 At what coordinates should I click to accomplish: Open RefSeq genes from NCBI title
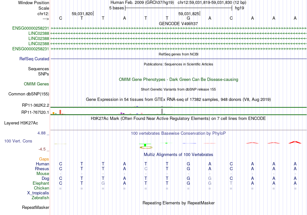(178, 54)
